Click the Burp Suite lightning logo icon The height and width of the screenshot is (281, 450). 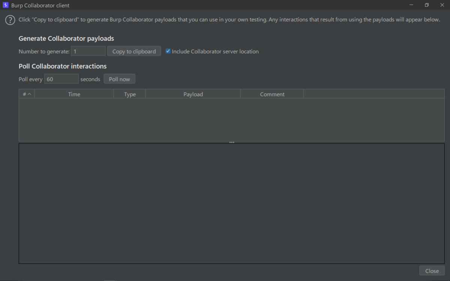pyautogui.click(x=6, y=5)
